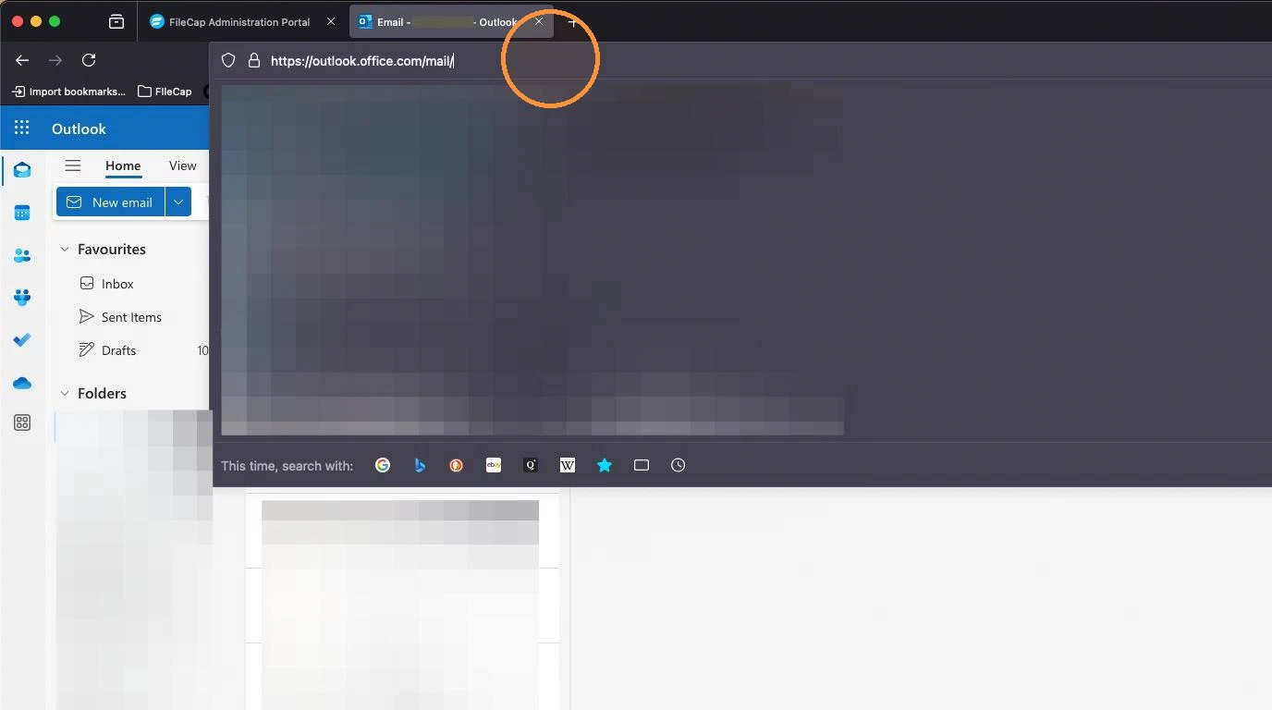Open the tracking protection shield icon
Image resolution: width=1272 pixels, height=710 pixels.
pos(228,61)
